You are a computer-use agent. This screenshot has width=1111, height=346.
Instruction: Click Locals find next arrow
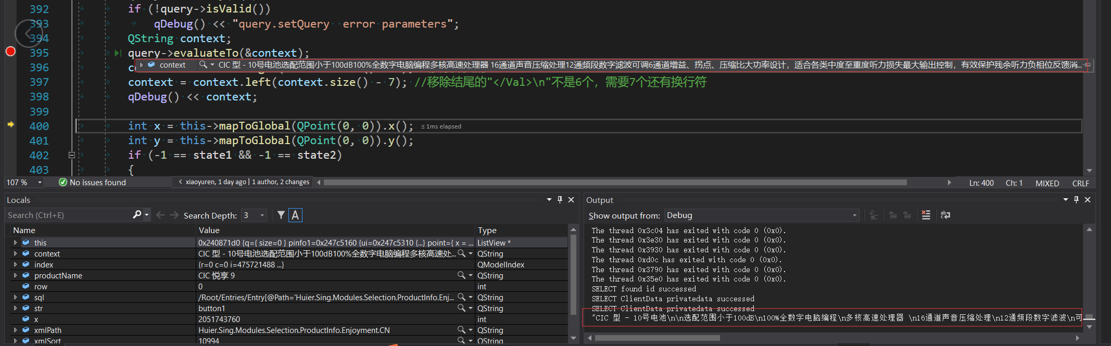[174, 215]
